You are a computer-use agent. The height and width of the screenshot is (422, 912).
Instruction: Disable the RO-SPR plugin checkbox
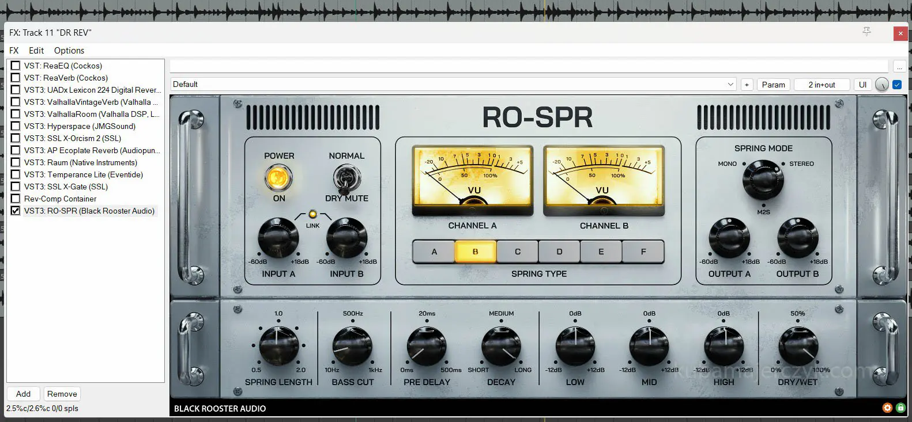[16, 211]
